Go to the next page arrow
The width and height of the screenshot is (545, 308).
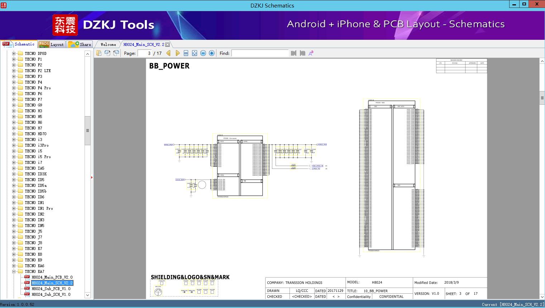tap(177, 53)
